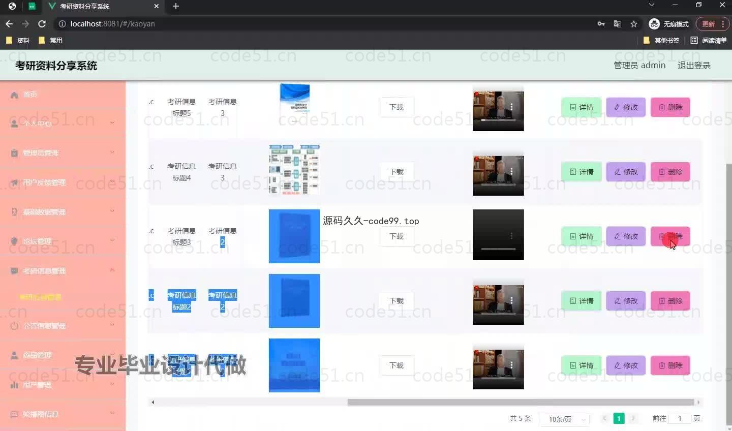
Task: Open the 无痕模式 incognito indicator
Action: [x=668, y=24]
